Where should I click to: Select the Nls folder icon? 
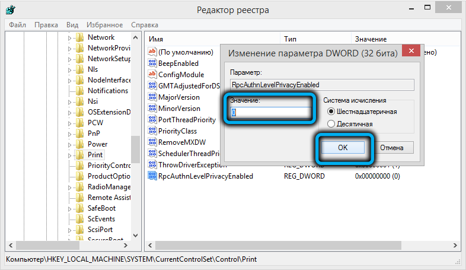coord(79,69)
